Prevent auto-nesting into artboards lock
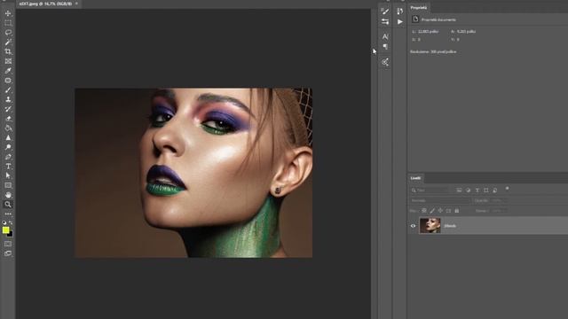 point(448,211)
